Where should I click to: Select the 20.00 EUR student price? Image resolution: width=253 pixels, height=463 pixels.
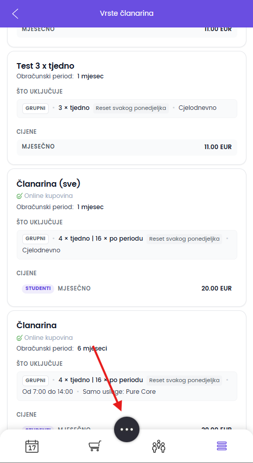[x=216, y=288]
